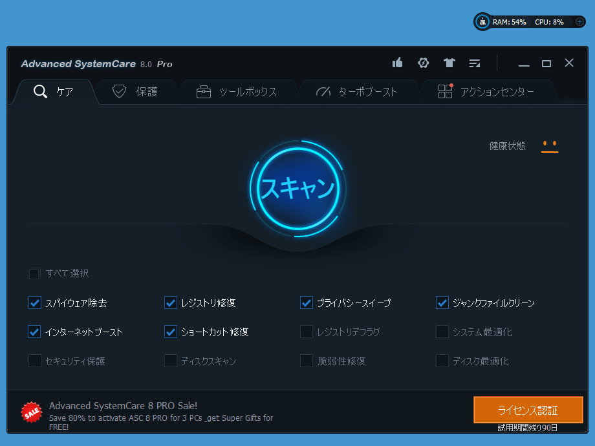Click the RAM cleaner broom icon
Image resolution: width=595 pixels, height=446 pixels.
(x=482, y=21)
